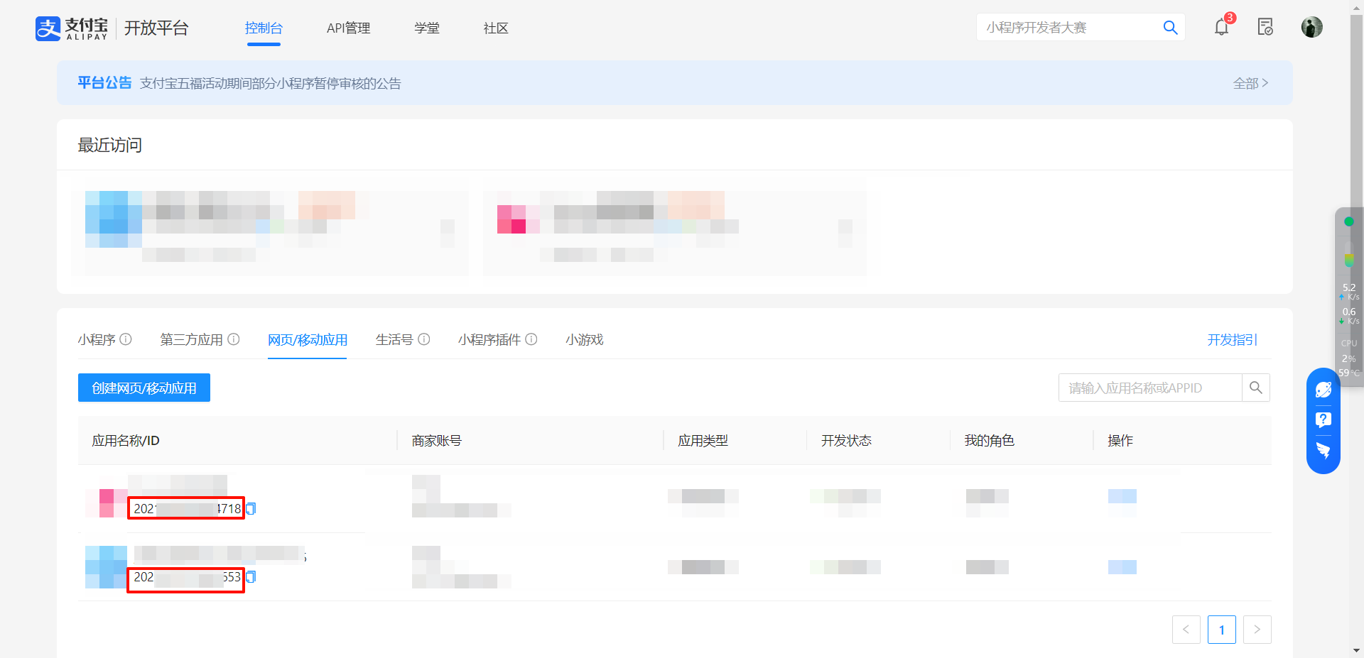Open the document checklist icon in header
The height and width of the screenshot is (658, 1364).
1265,28
